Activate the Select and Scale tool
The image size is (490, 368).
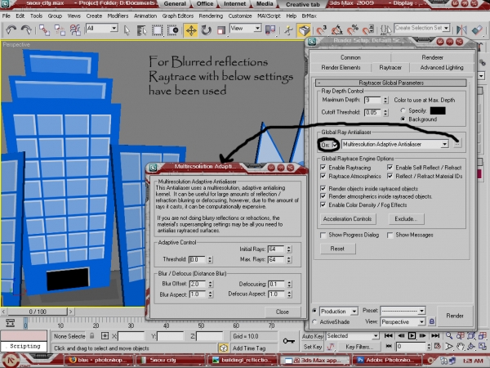[x=221, y=30]
